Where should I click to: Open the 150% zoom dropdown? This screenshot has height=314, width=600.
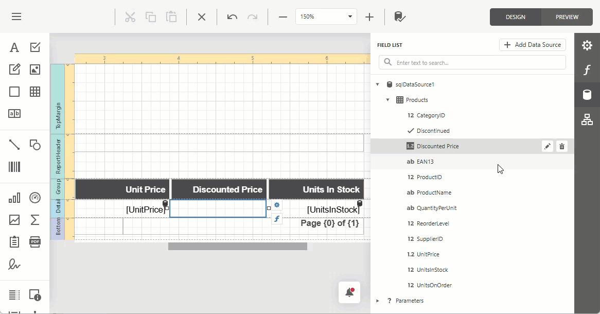click(350, 16)
